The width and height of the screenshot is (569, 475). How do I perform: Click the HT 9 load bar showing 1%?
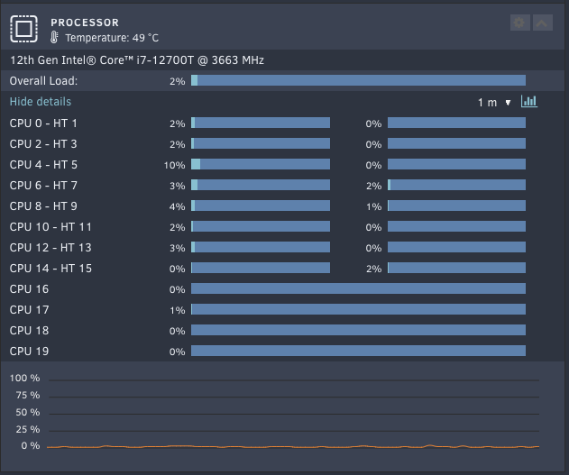coord(456,206)
